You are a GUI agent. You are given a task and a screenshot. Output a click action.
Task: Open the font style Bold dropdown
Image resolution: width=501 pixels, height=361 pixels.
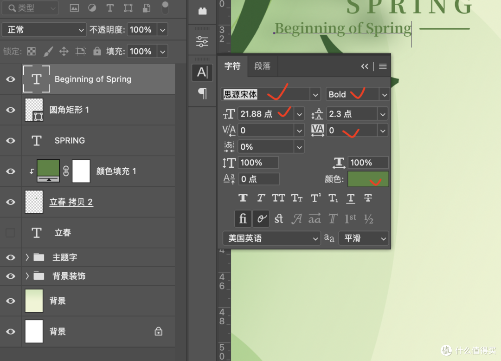coord(385,94)
